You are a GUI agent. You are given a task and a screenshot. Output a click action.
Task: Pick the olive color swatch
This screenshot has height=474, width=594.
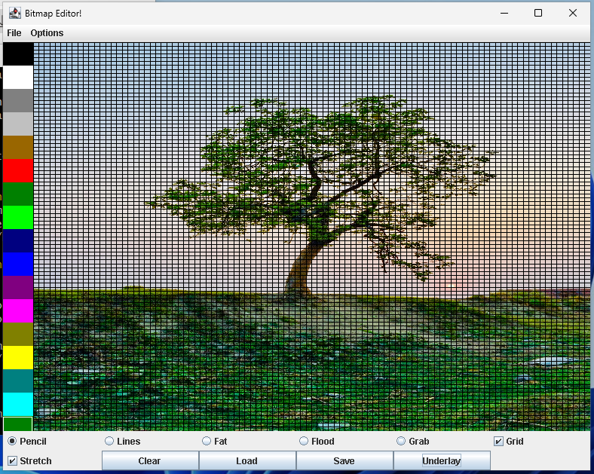18,334
